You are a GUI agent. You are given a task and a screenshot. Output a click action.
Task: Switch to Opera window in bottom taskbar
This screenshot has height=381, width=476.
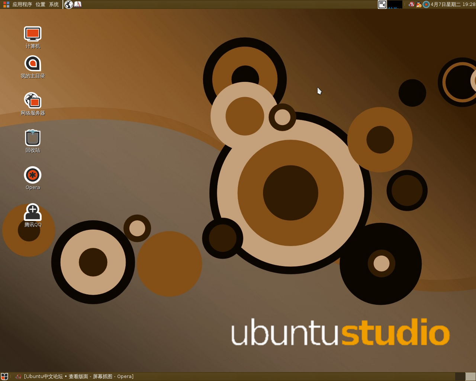74,377
